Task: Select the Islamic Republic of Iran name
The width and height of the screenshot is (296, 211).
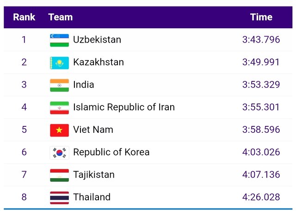Action: [x=124, y=107]
